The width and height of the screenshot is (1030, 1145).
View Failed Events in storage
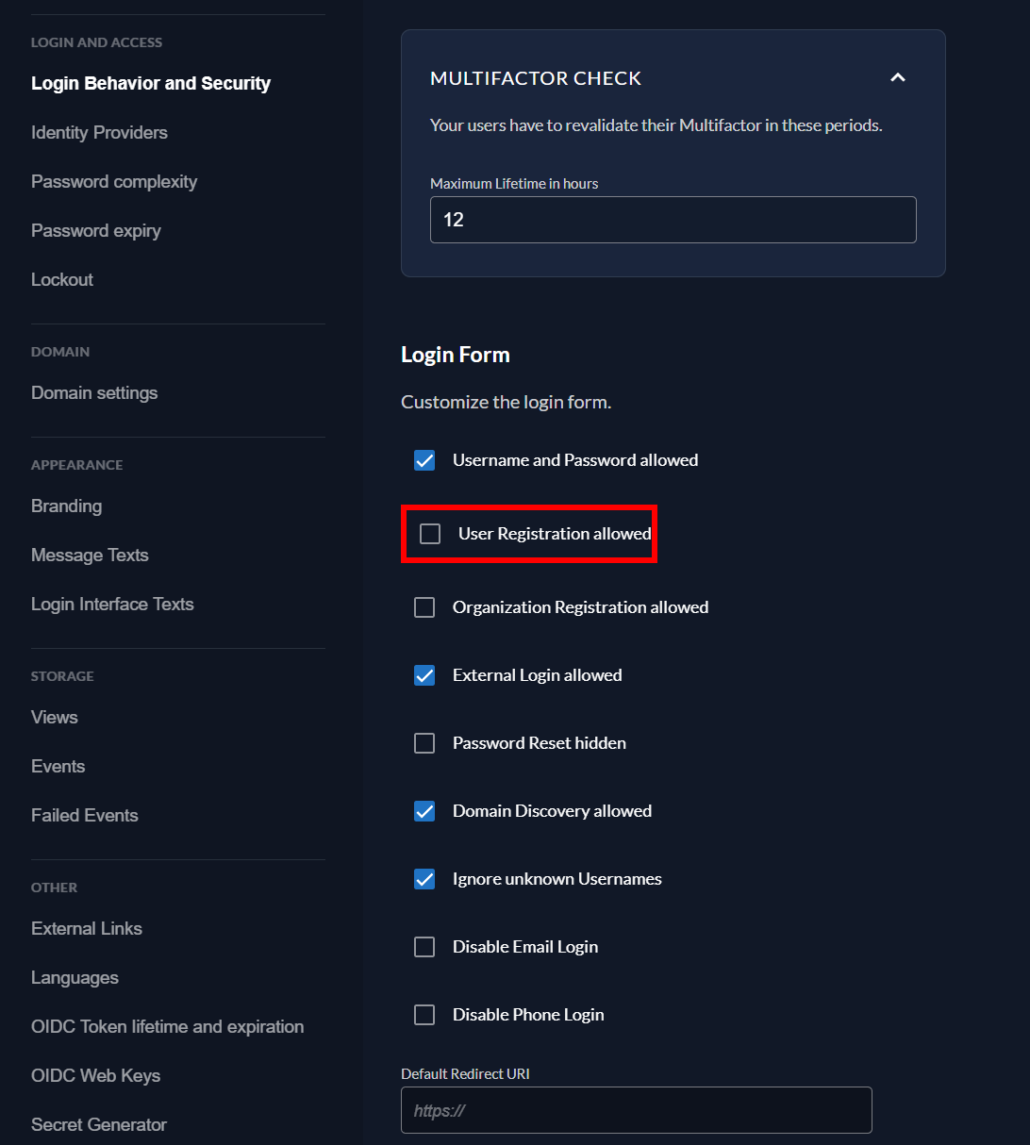85,816
